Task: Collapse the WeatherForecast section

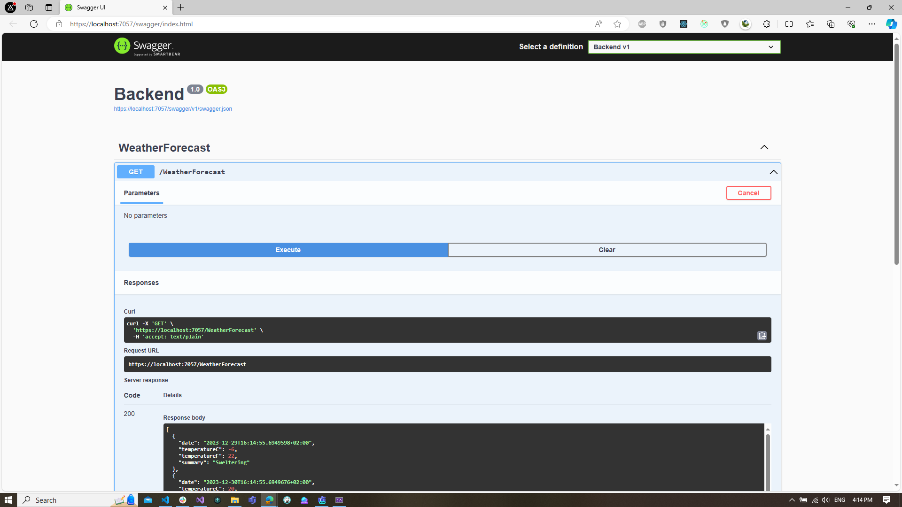Action: coord(764,147)
